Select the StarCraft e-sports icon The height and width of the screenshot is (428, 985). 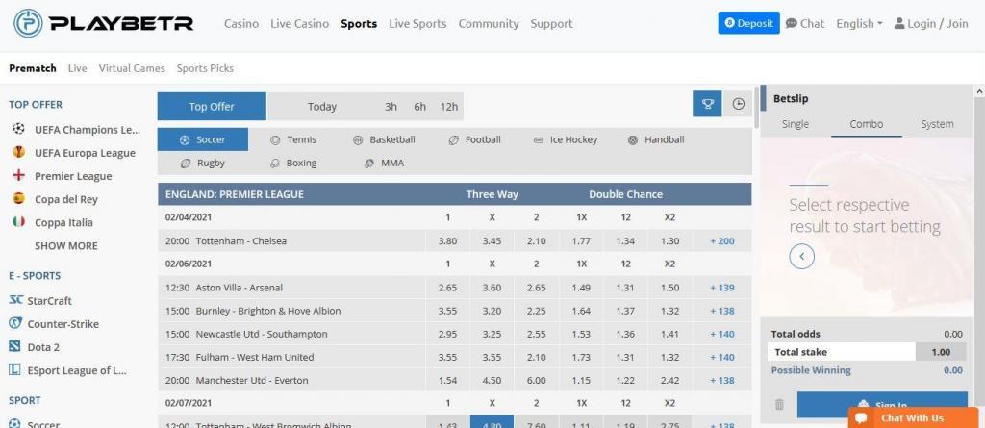pyautogui.click(x=15, y=300)
